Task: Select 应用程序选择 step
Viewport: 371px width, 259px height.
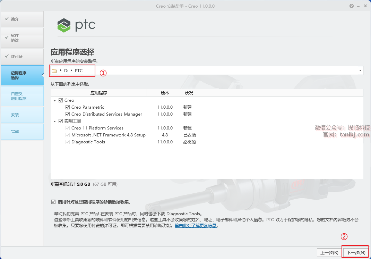Action: [22, 75]
